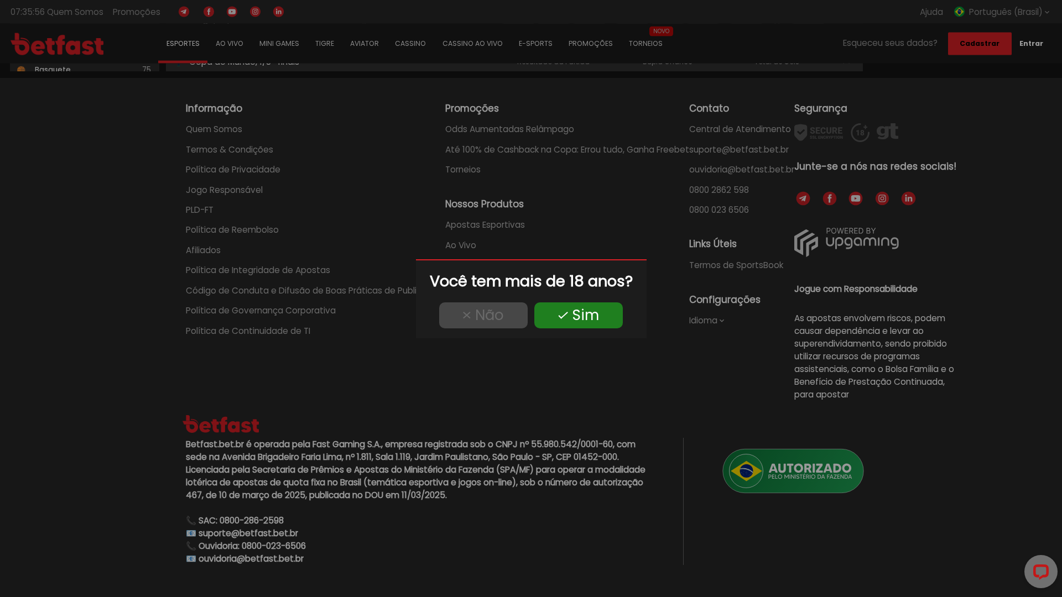
Task: Open Ajuda in the top bar
Action: pos(931,12)
